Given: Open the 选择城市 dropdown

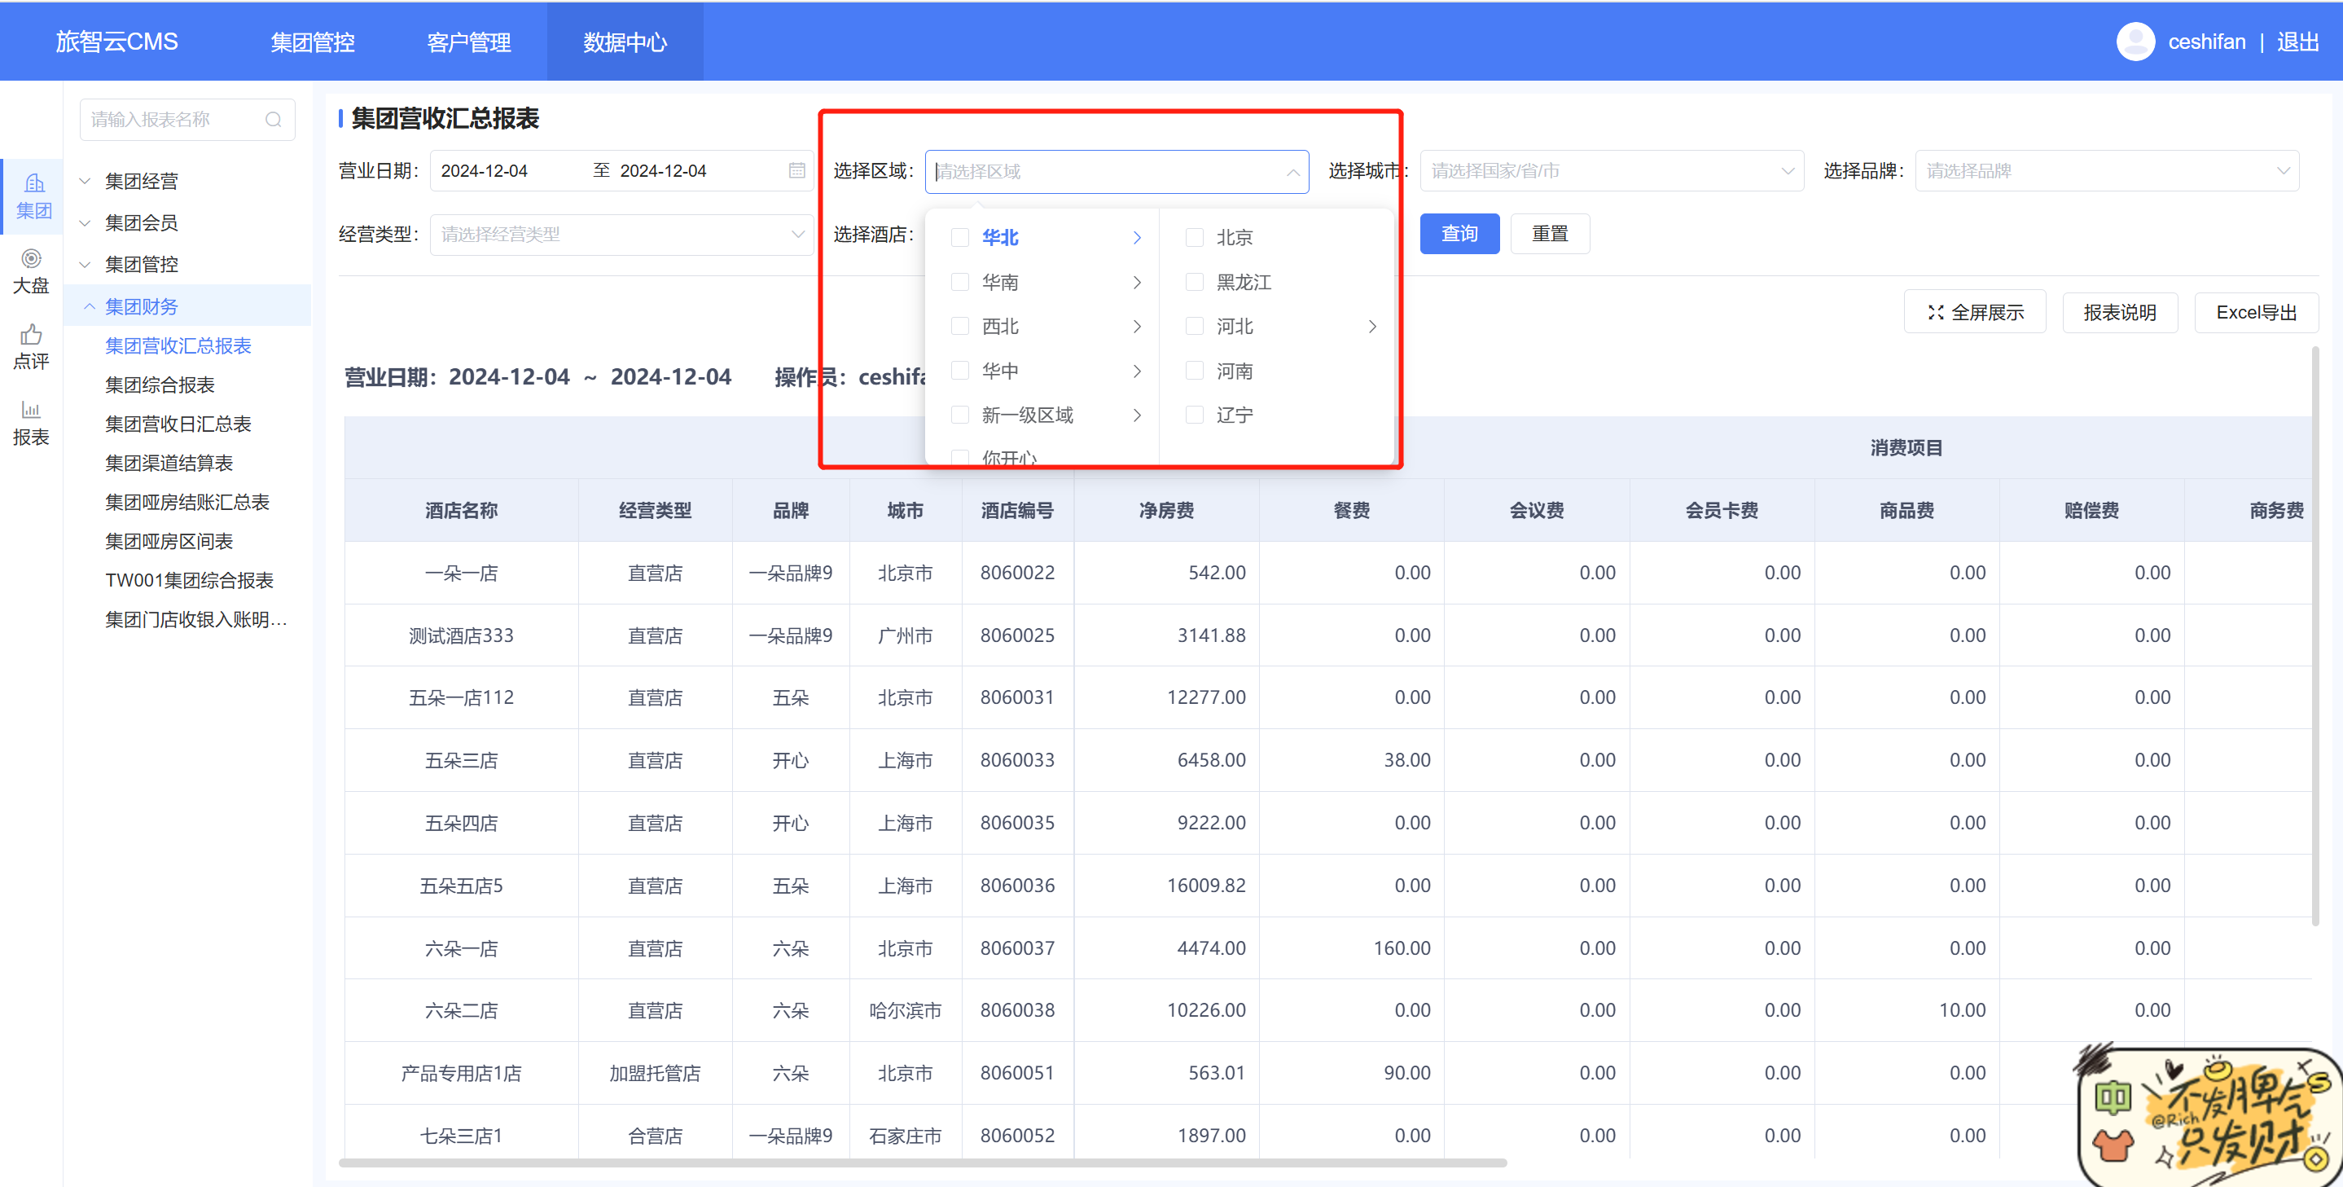Looking at the screenshot, I should pos(1612,170).
